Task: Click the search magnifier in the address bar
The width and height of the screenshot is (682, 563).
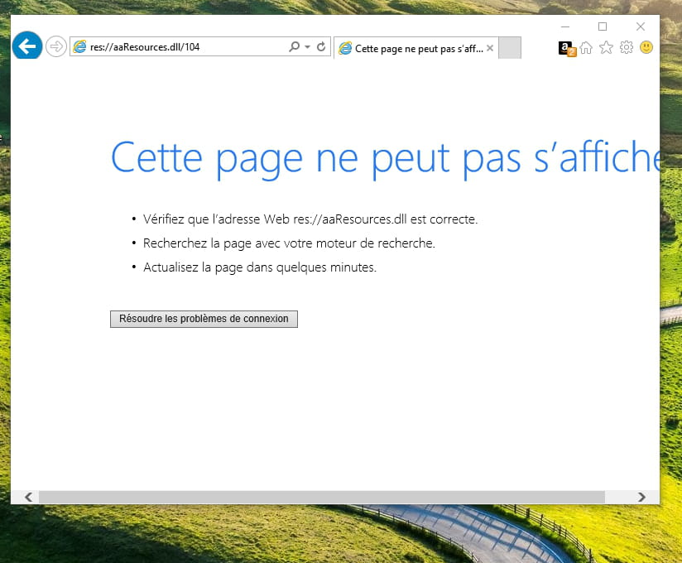Action: 294,47
